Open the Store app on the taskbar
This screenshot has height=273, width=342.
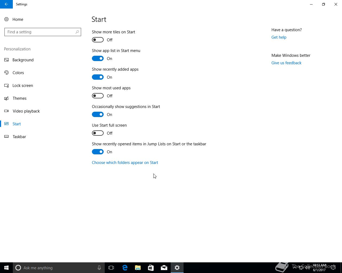pyautogui.click(x=151, y=268)
